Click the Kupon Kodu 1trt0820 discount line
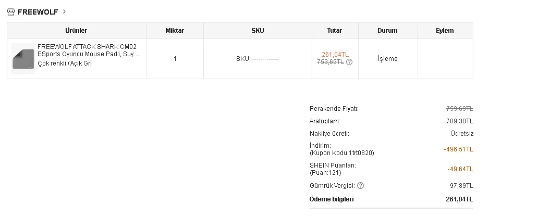Viewport: 538px width, 217px height. coord(341,153)
